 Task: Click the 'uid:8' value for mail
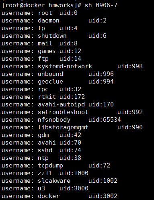click(x=68, y=43)
